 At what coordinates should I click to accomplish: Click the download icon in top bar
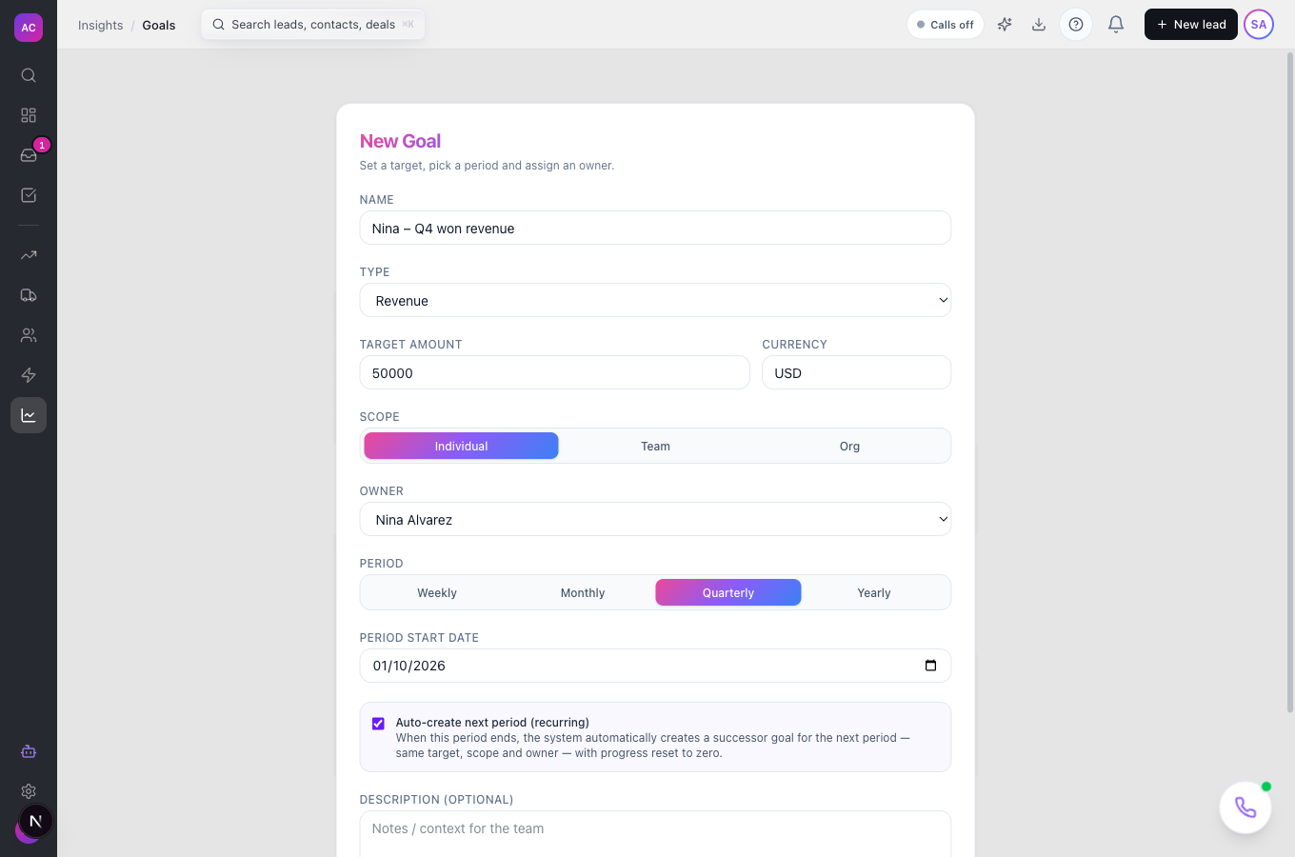(1039, 25)
